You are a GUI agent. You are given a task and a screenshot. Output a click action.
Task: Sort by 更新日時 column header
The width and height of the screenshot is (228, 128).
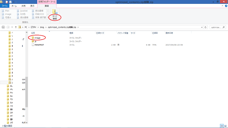pos(169,33)
